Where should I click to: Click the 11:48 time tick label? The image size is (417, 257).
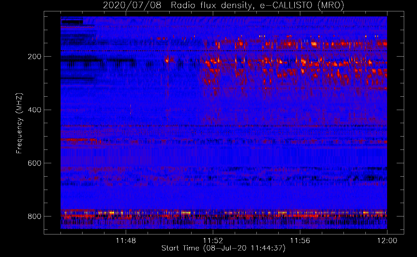click(126, 241)
